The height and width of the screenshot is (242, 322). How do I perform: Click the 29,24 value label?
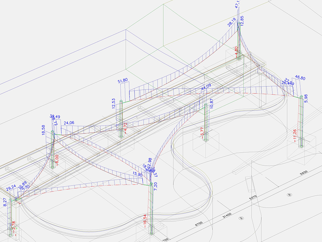pyautogui.click(x=11, y=187)
